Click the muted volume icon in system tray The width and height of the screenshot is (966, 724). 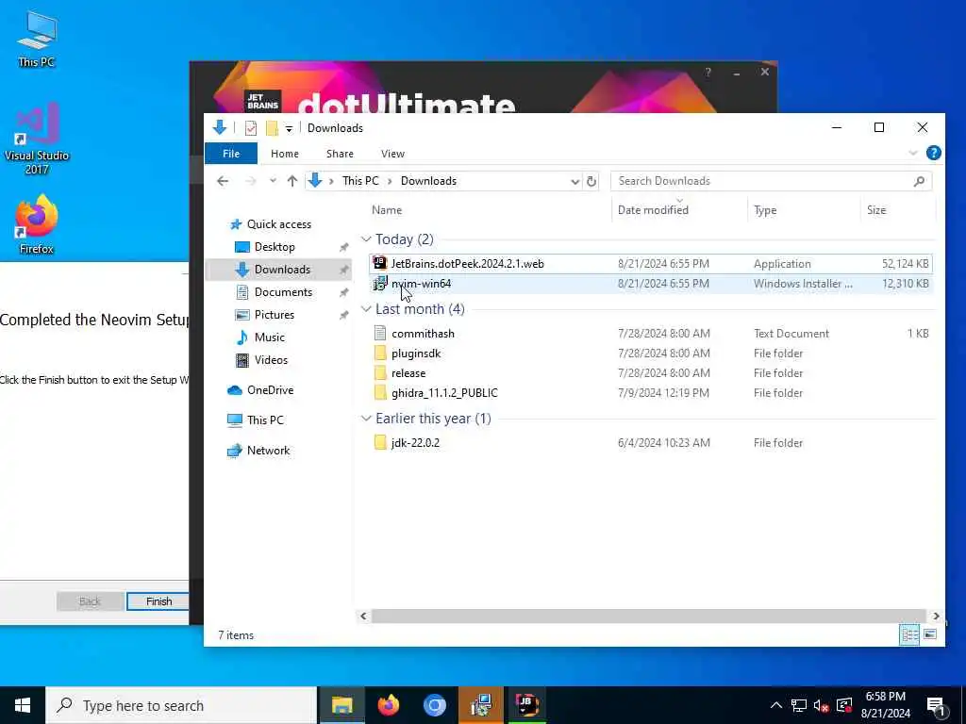(x=821, y=705)
